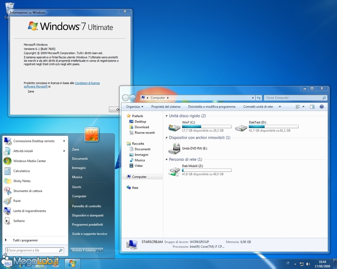Viewport: 337px width, 269px height.
Task: Click the Explorer back navigation arrow
Action: (x=125, y=98)
